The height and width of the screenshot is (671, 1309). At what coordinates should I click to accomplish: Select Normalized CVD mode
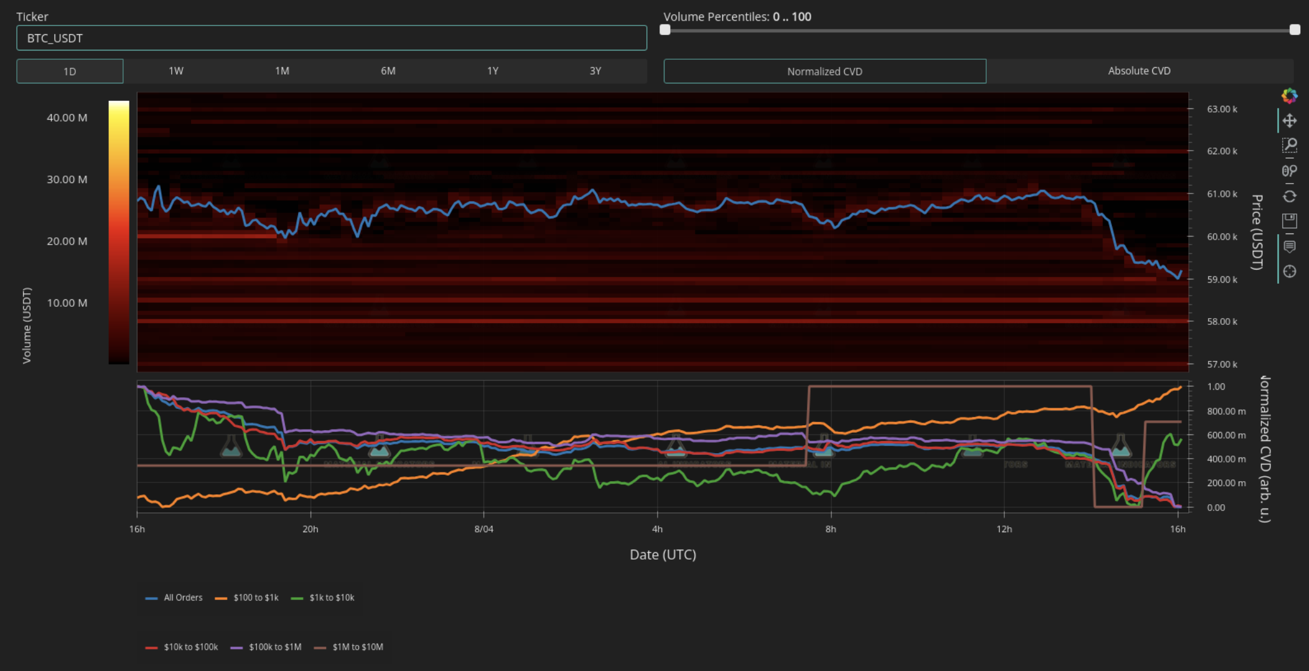825,71
